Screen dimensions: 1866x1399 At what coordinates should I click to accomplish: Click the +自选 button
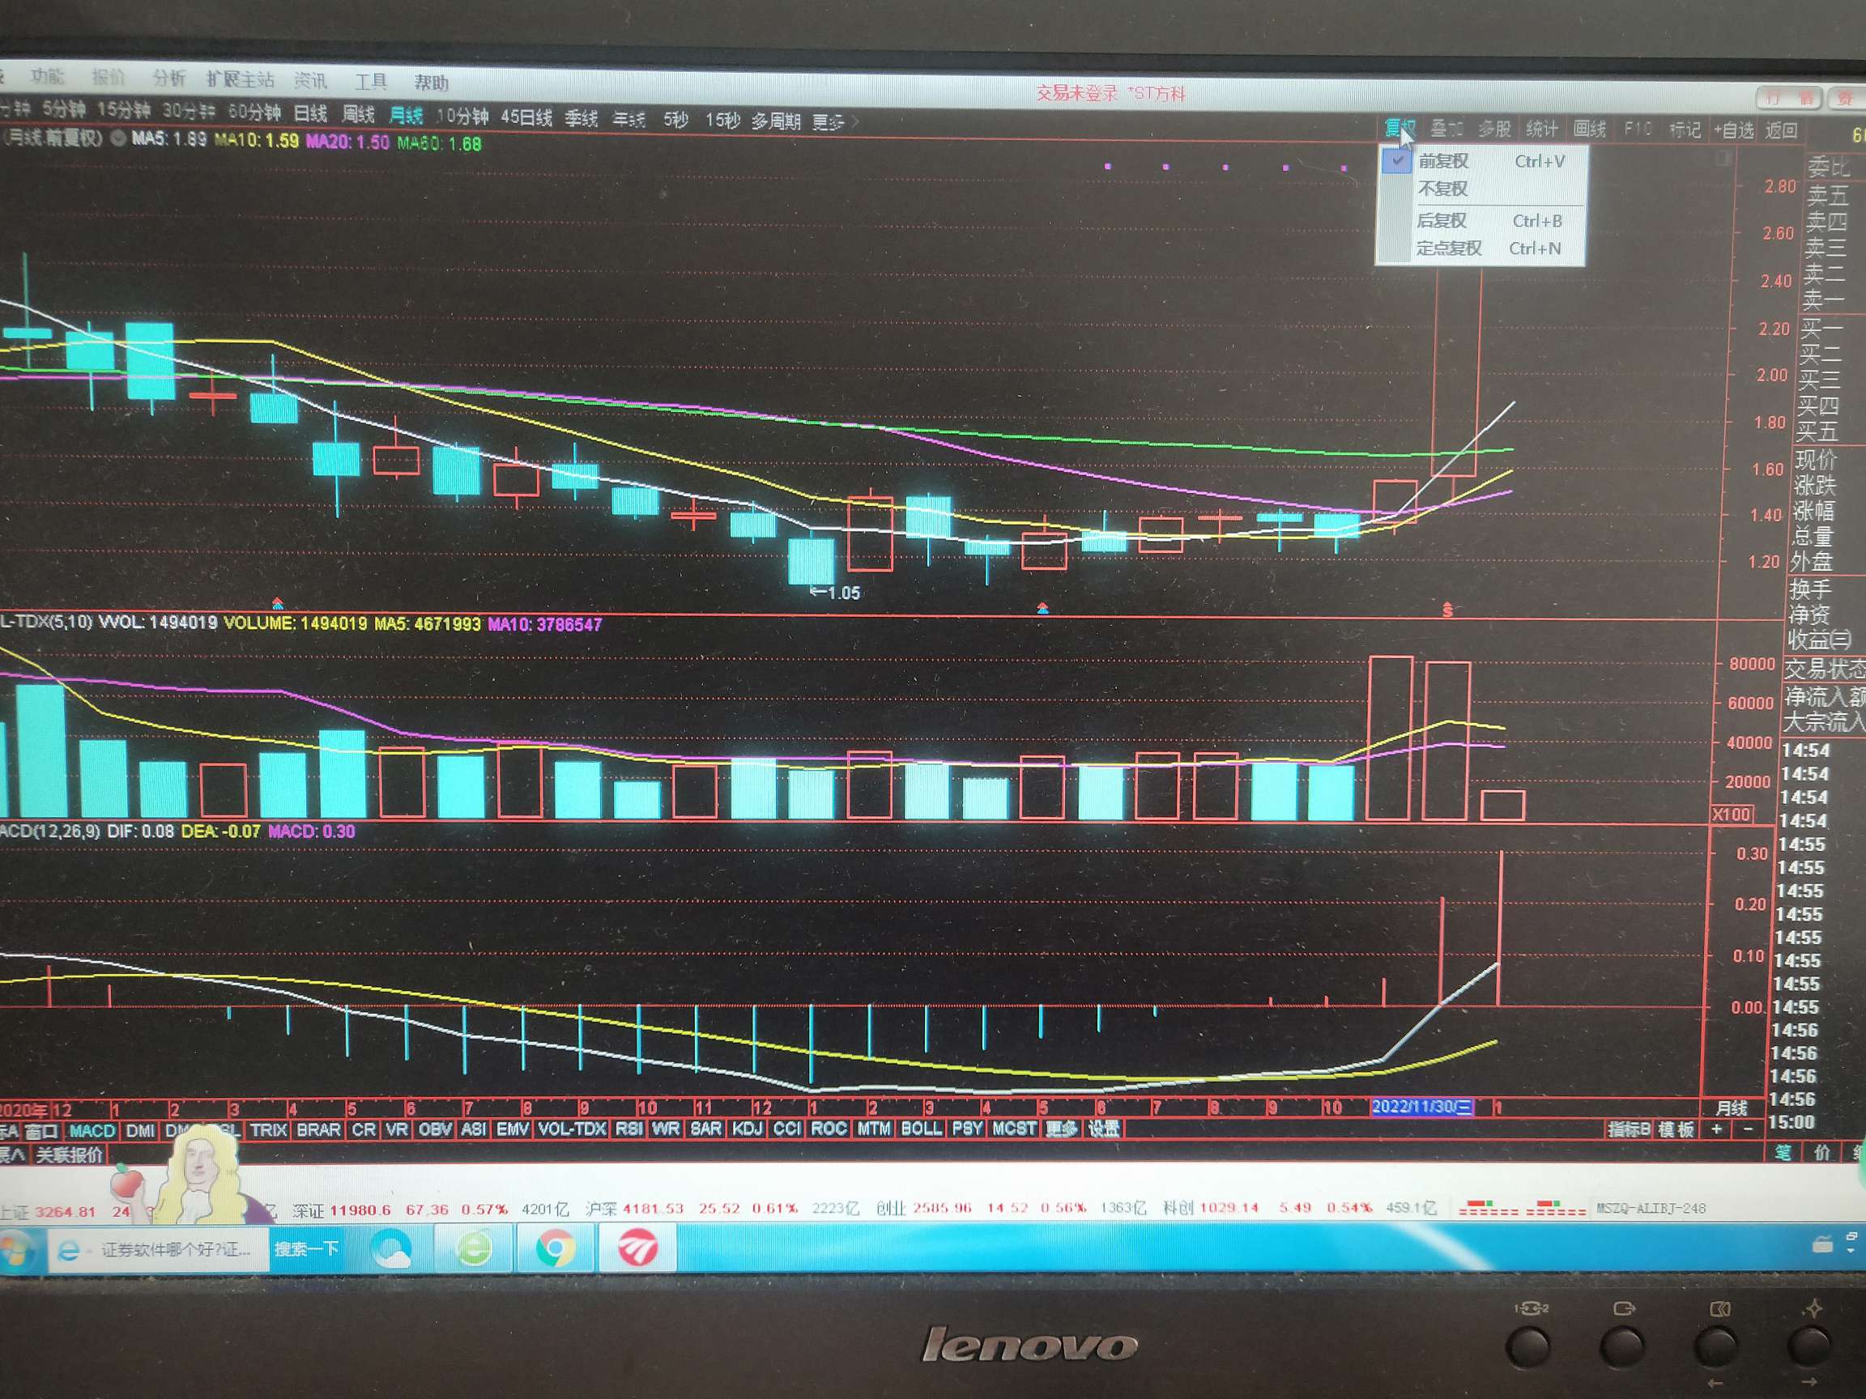(1733, 130)
